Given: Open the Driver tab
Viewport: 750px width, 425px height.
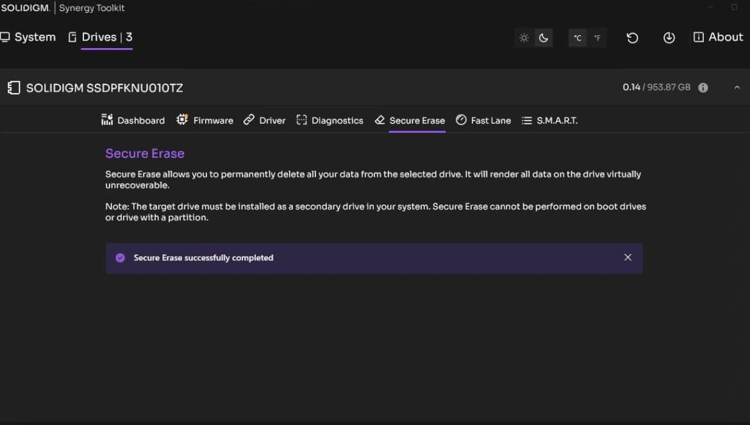Looking at the screenshot, I should coord(265,121).
